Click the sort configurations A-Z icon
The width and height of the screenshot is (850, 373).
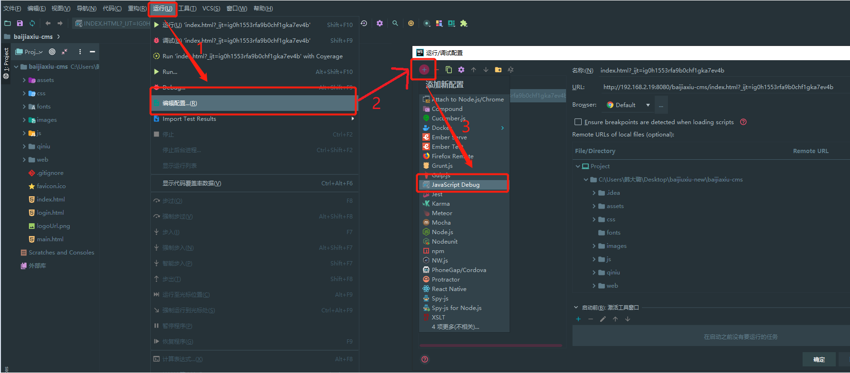(x=511, y=70)
